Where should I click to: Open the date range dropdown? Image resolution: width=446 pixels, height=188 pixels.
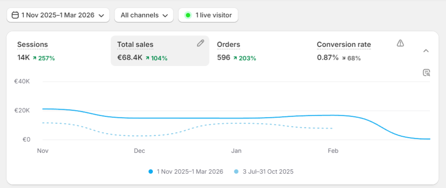(58, 15)
